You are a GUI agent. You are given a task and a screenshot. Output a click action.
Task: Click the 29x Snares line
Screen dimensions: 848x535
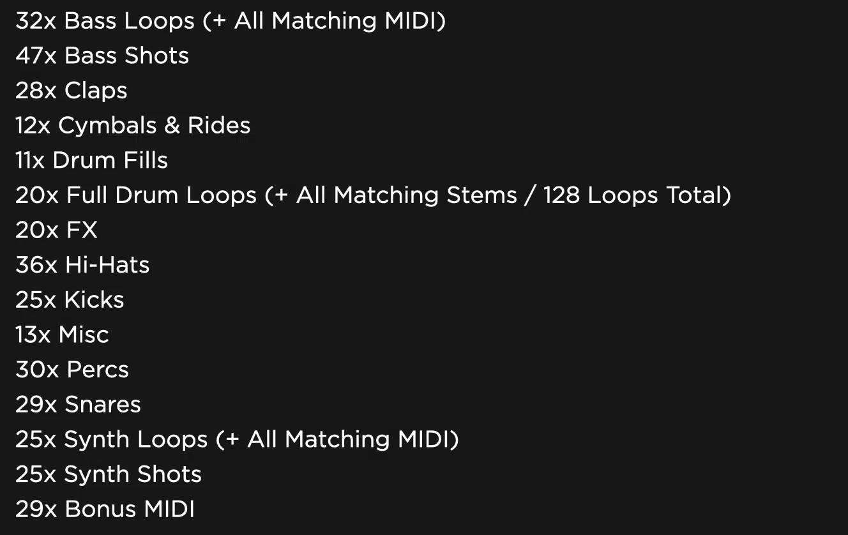(78, 404)
